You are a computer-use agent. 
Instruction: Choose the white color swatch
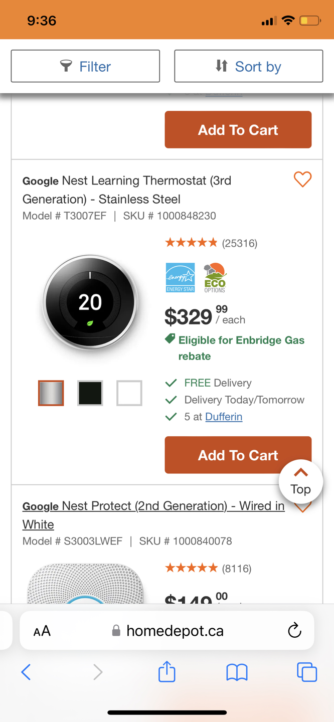point(129,393)
